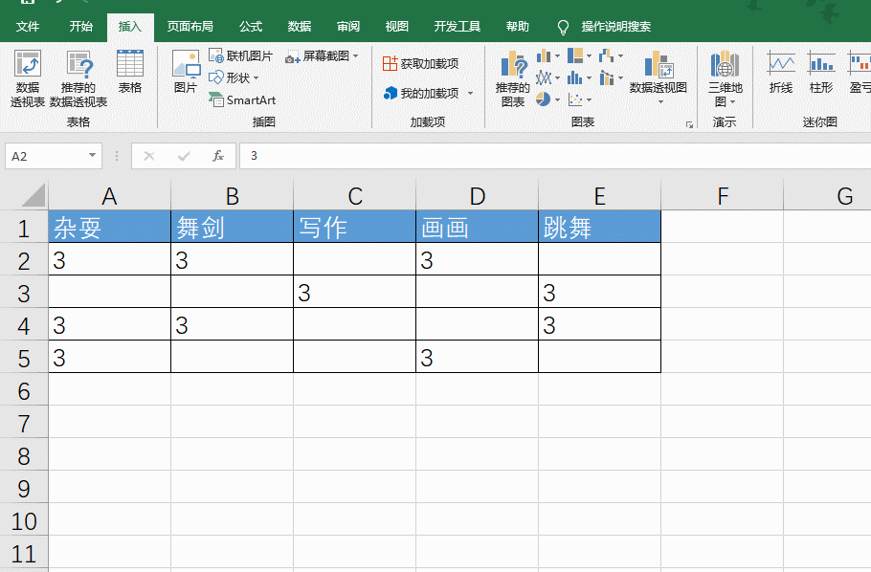Viewport: 871px width, 572px height.
Task: Insert a table using 表格
Action: [129, 78]
